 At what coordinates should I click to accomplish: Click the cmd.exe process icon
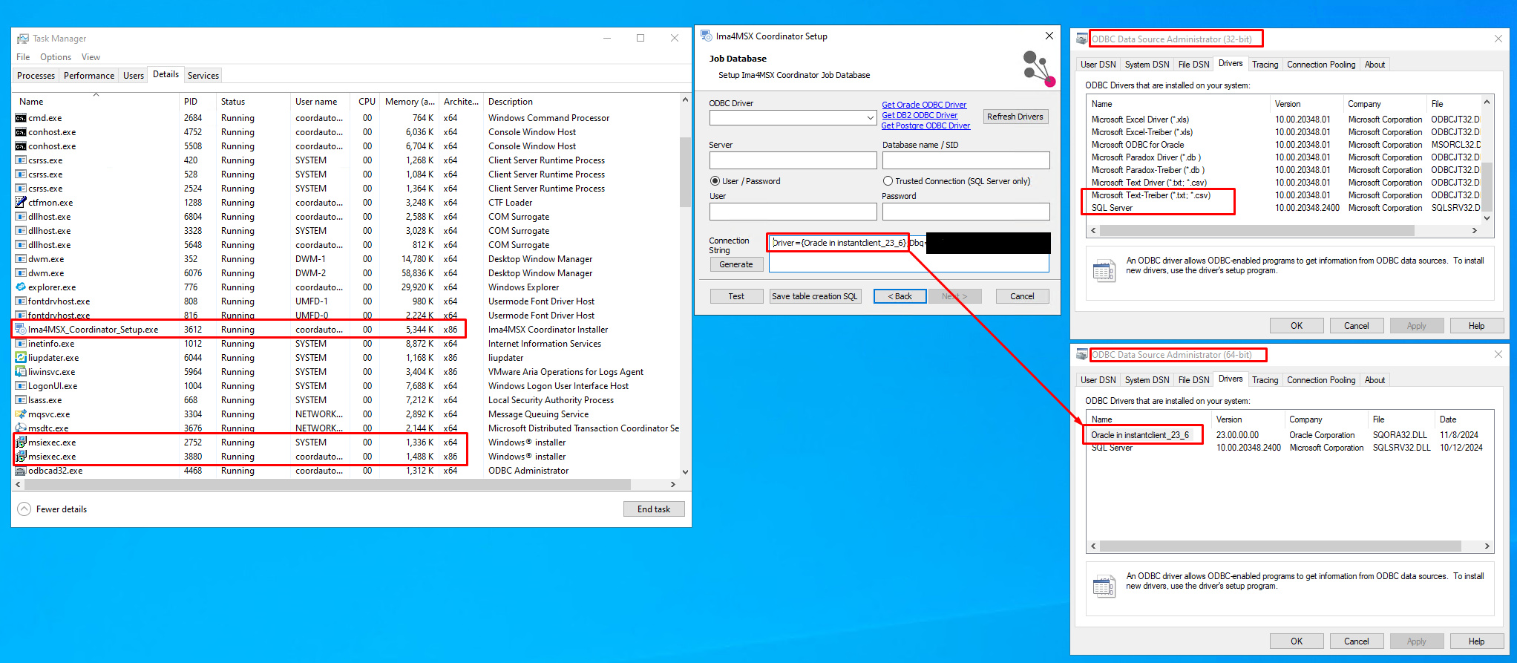click(x=21, y=118)
